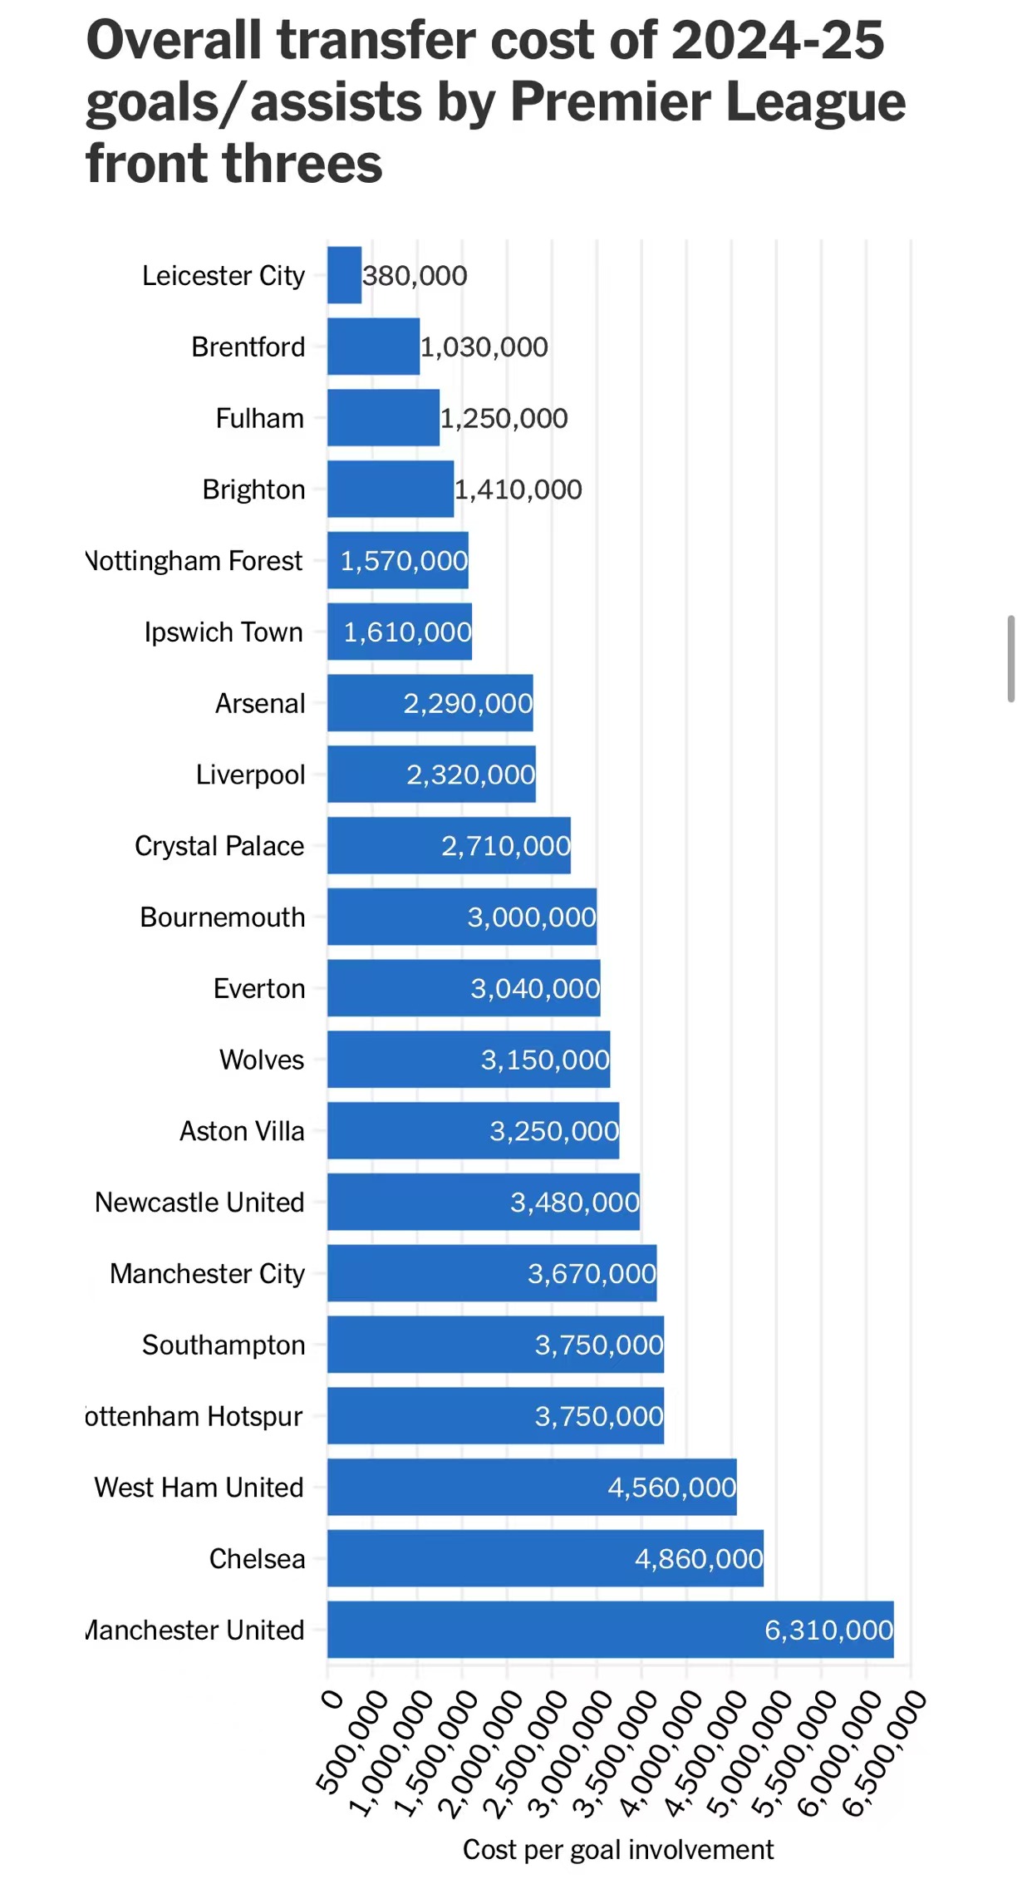The height and width of the screenshot is (1889, 1022).
Task: Click the Manchester City bar
Action: click(x=492, y=1273)
